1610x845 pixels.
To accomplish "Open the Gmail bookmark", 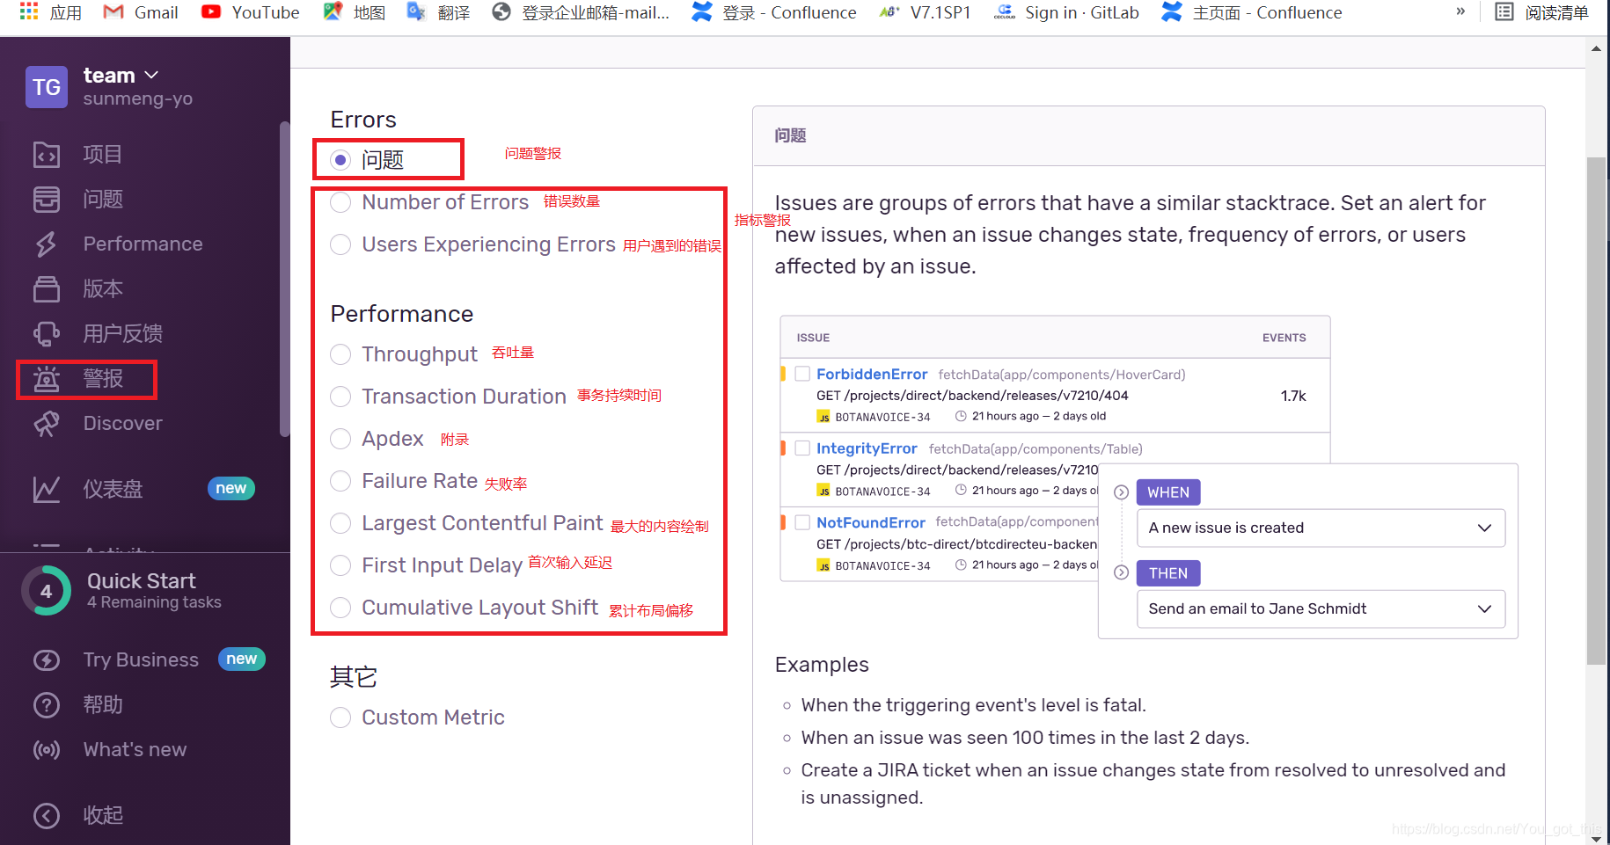I will [141, 12].
